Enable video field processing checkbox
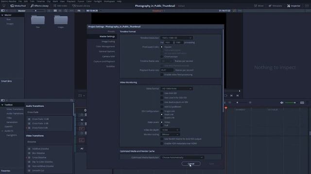 [x=162, y=75]
